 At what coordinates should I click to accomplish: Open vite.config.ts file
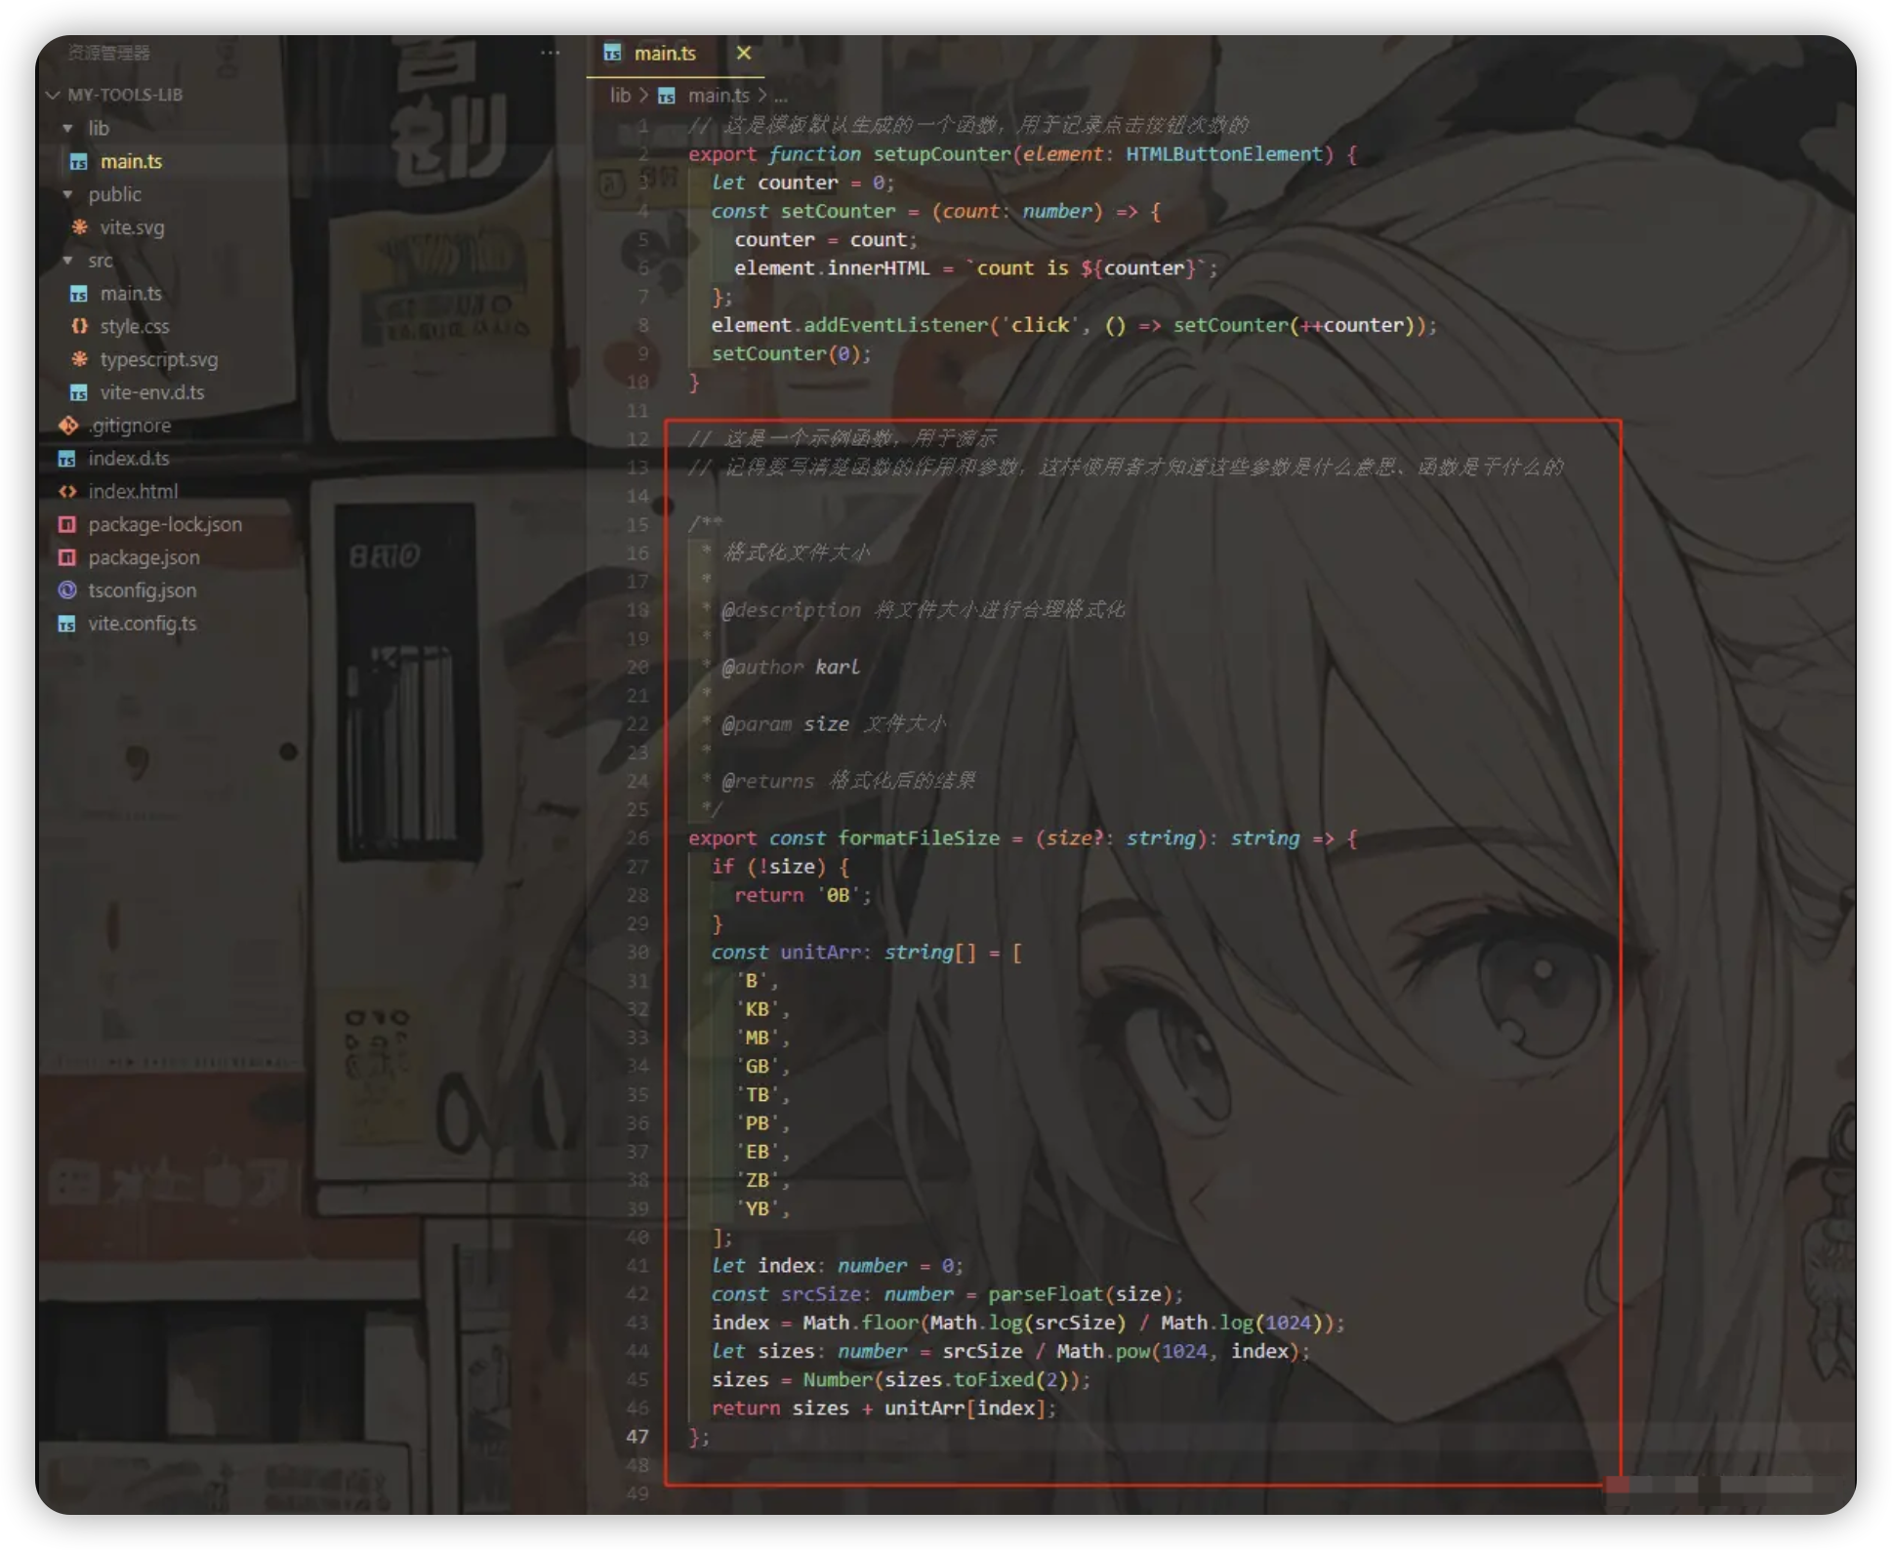[x=142, y=624]
